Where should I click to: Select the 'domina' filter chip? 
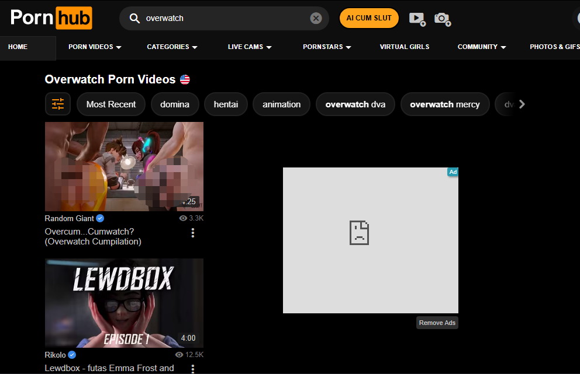click(x=175, y=104)
